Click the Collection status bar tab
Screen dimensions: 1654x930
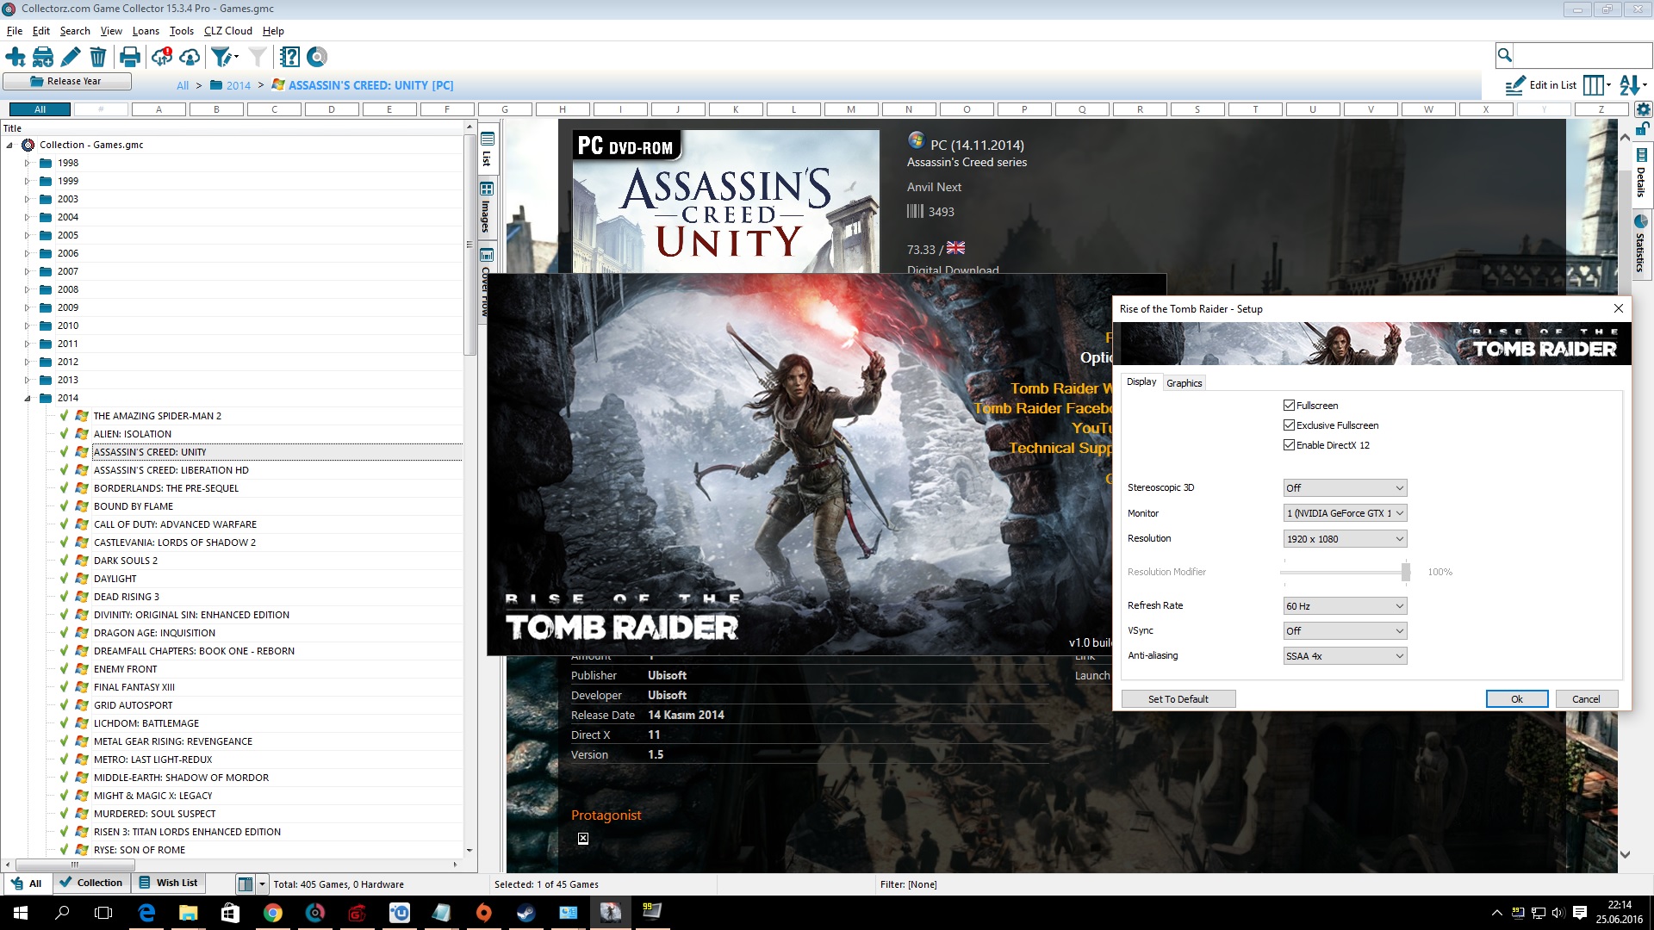pos(91,883)
